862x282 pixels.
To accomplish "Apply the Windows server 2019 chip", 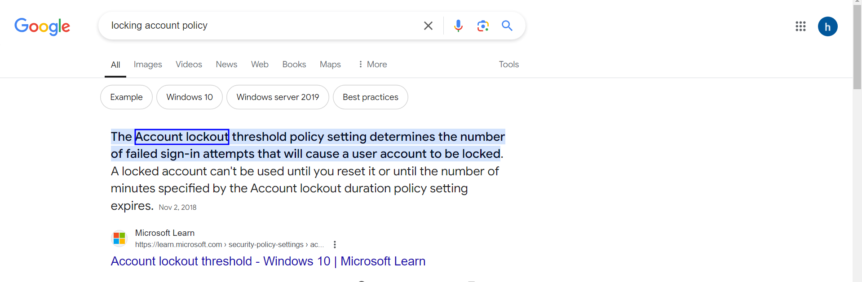I will pos(278,97).
